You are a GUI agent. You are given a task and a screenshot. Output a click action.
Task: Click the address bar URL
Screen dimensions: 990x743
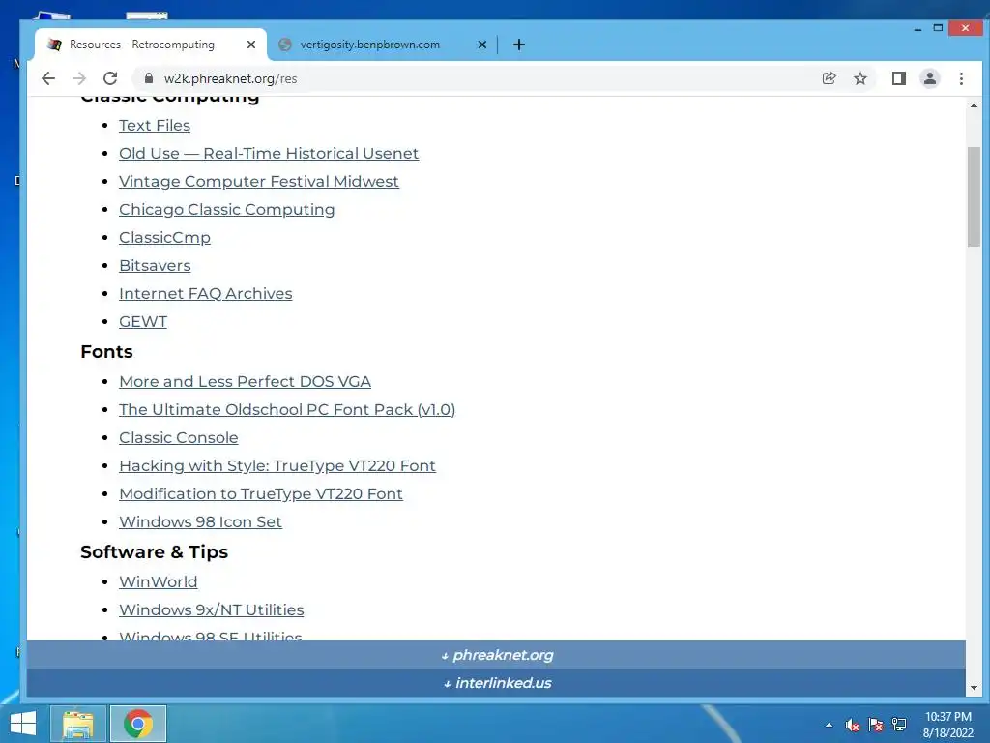click(x=230, y=78)
